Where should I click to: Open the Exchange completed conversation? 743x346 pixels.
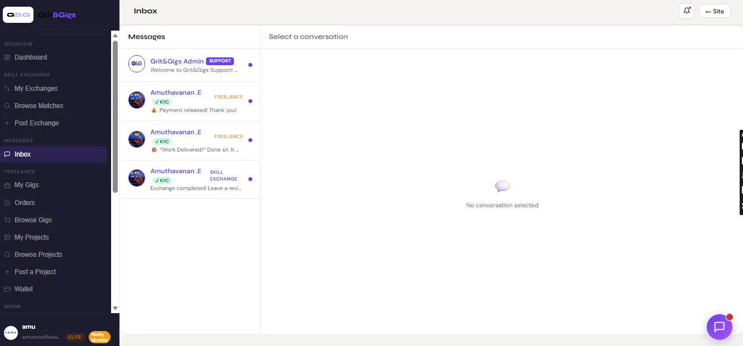coord(190,179)
